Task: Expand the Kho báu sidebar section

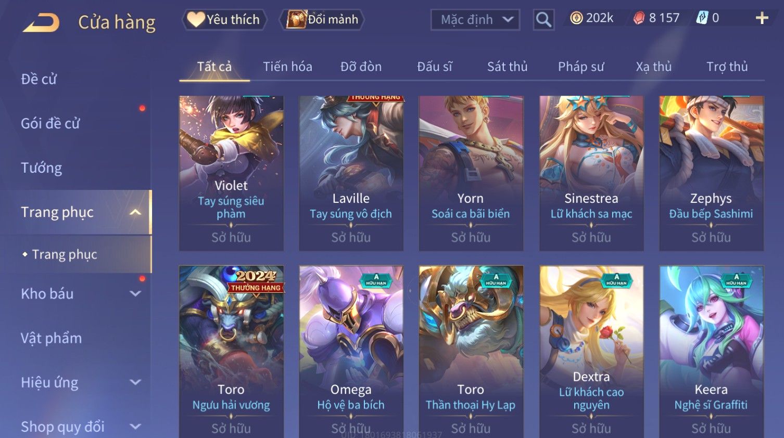Action: [135, 294]
